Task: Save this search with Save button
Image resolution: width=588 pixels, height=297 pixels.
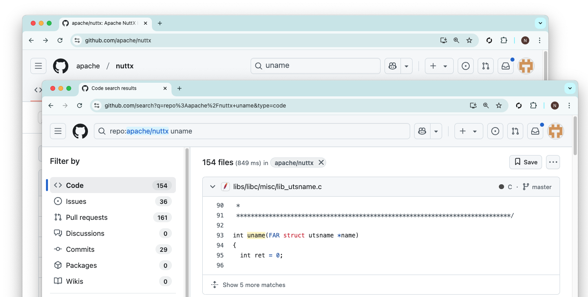Action: [525, 162]
